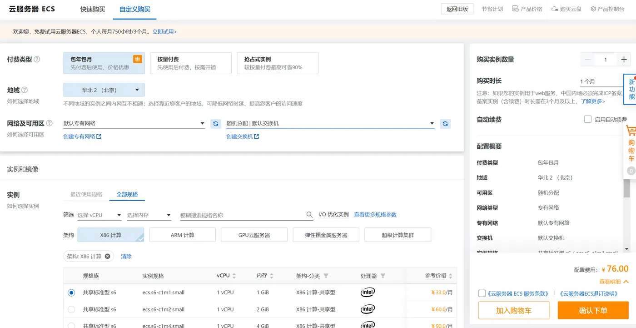Select the GPU云服务器 architecture

pyautogui.click(x=254, y=235)
